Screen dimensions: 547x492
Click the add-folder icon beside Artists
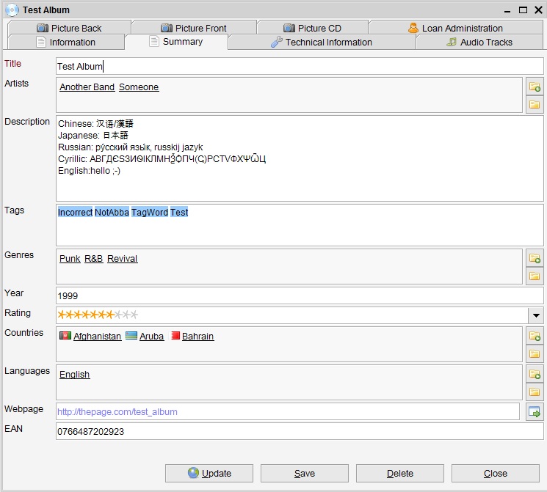pos(535,87)
